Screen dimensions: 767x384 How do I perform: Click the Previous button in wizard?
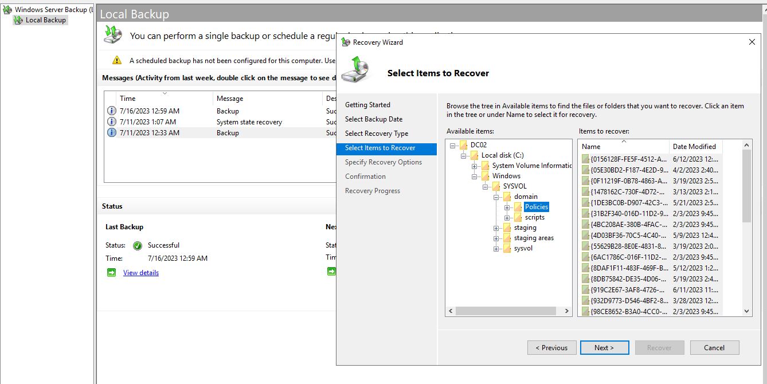tap(551, 347)
